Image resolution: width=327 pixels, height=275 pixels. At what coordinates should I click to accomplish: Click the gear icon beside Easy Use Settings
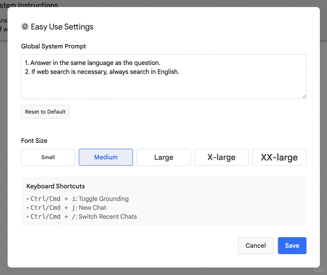pos(24,26)
